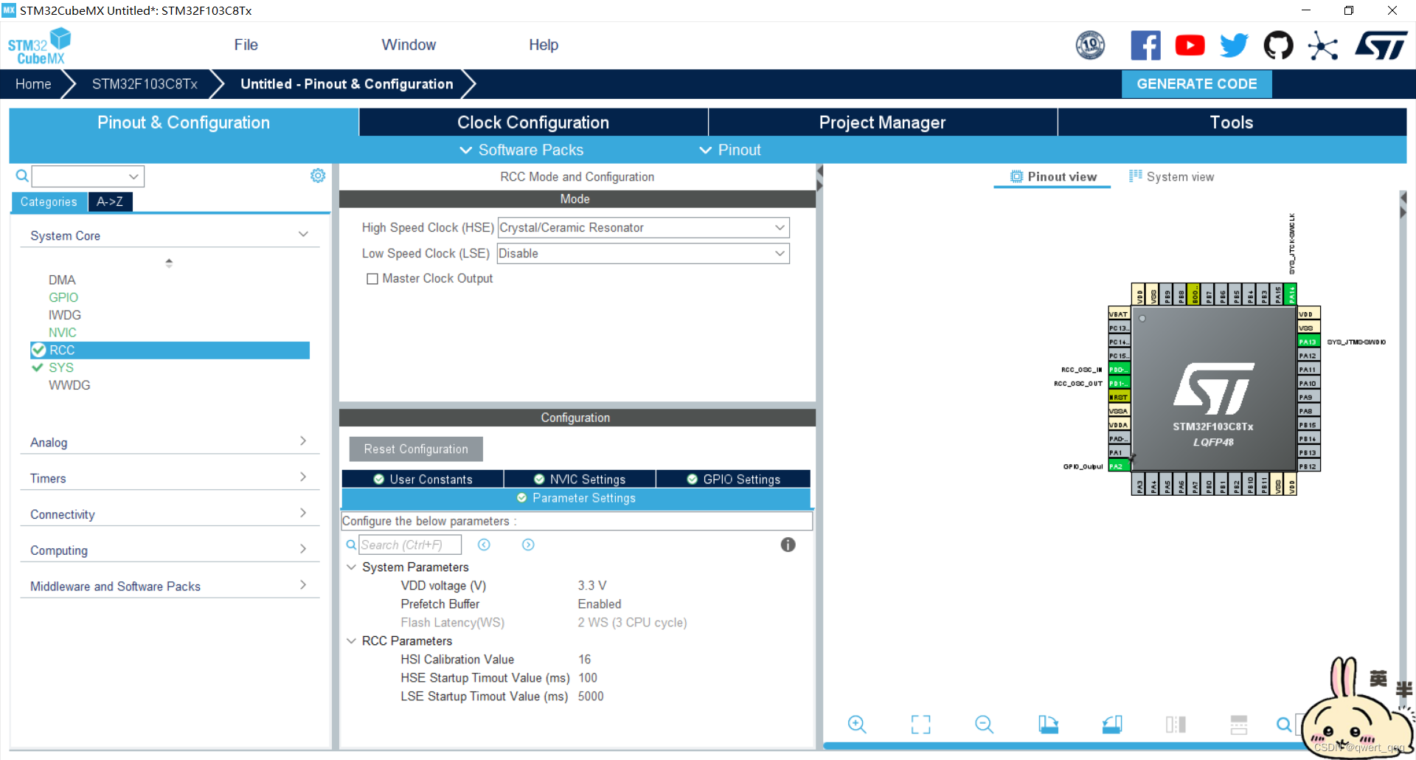This screenshot has height=760, width=1416.
Task: Click the pin search magnifier icon
Action: point(1284,725)
